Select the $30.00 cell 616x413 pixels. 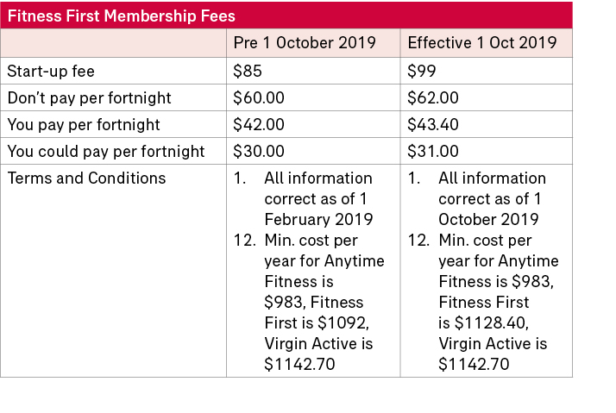coord(259,152)
